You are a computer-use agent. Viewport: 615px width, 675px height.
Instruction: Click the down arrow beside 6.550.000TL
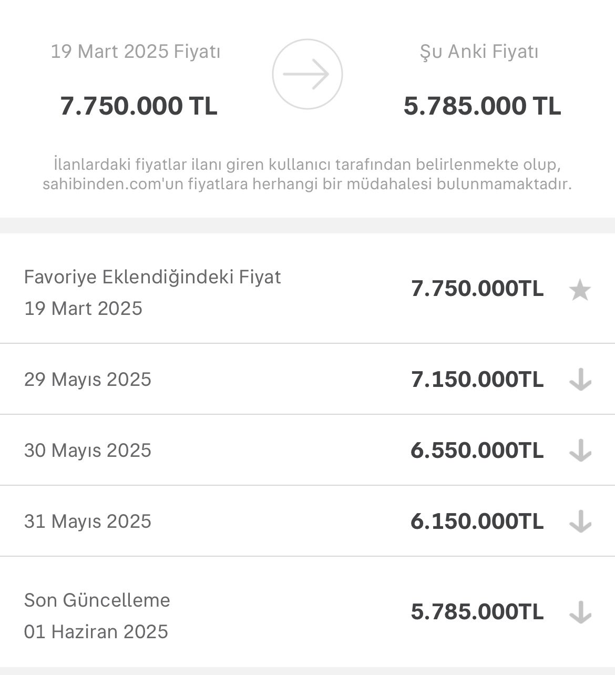[x=580, y=451]
